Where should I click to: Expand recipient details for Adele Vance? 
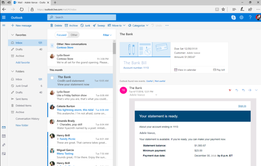tap(156, 95)
